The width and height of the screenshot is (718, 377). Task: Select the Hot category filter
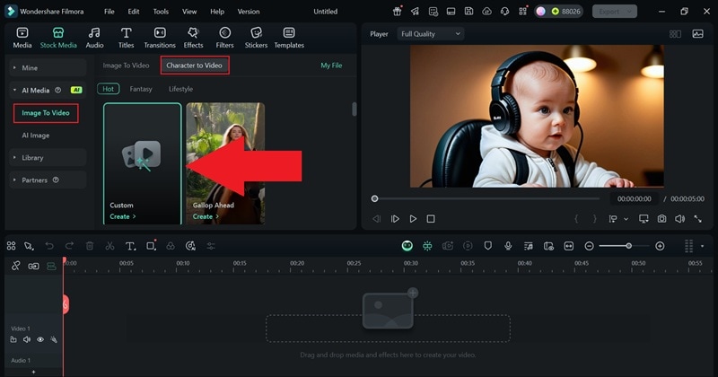point(108,89)
